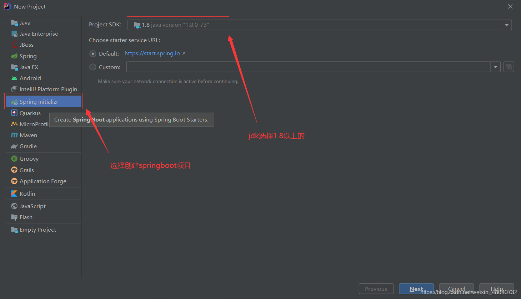Screen dimensions: 521x299
Task: Click the Cancel button
Action: (x=456, y=289)
